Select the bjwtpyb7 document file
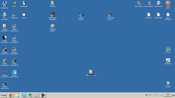 [x=149, y=14]
